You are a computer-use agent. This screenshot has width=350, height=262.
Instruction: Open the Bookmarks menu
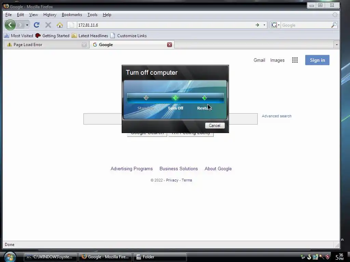click(x=72, y=15)
